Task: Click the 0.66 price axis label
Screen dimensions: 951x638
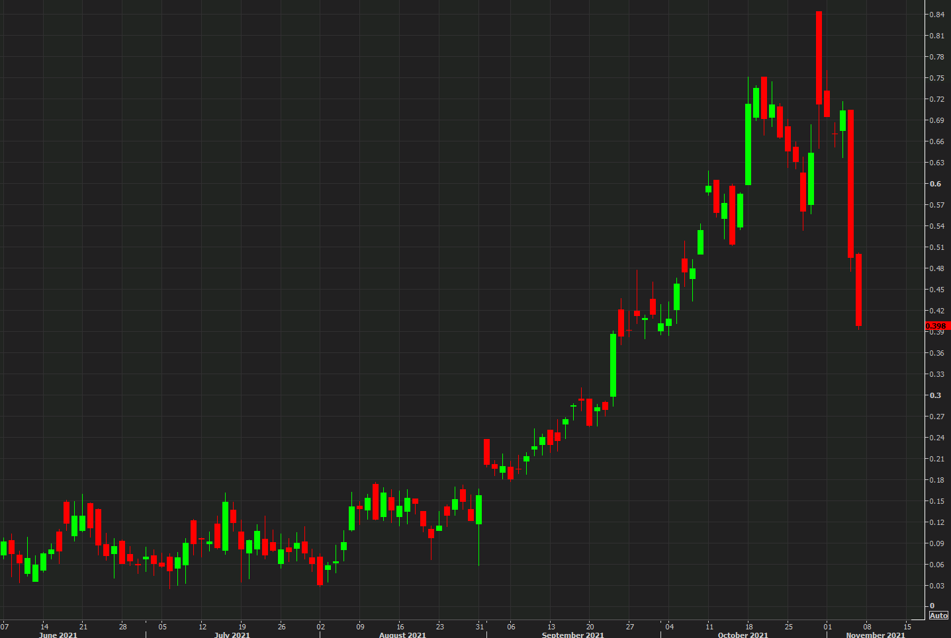Action: pyautogui.click(x=936, y=141)
